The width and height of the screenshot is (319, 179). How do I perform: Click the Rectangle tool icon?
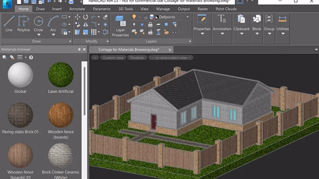coord(64,17)
